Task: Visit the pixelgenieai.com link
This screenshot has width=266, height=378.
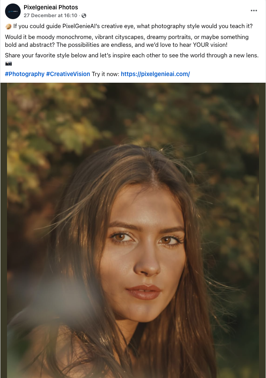Action: tap(155, 74)
